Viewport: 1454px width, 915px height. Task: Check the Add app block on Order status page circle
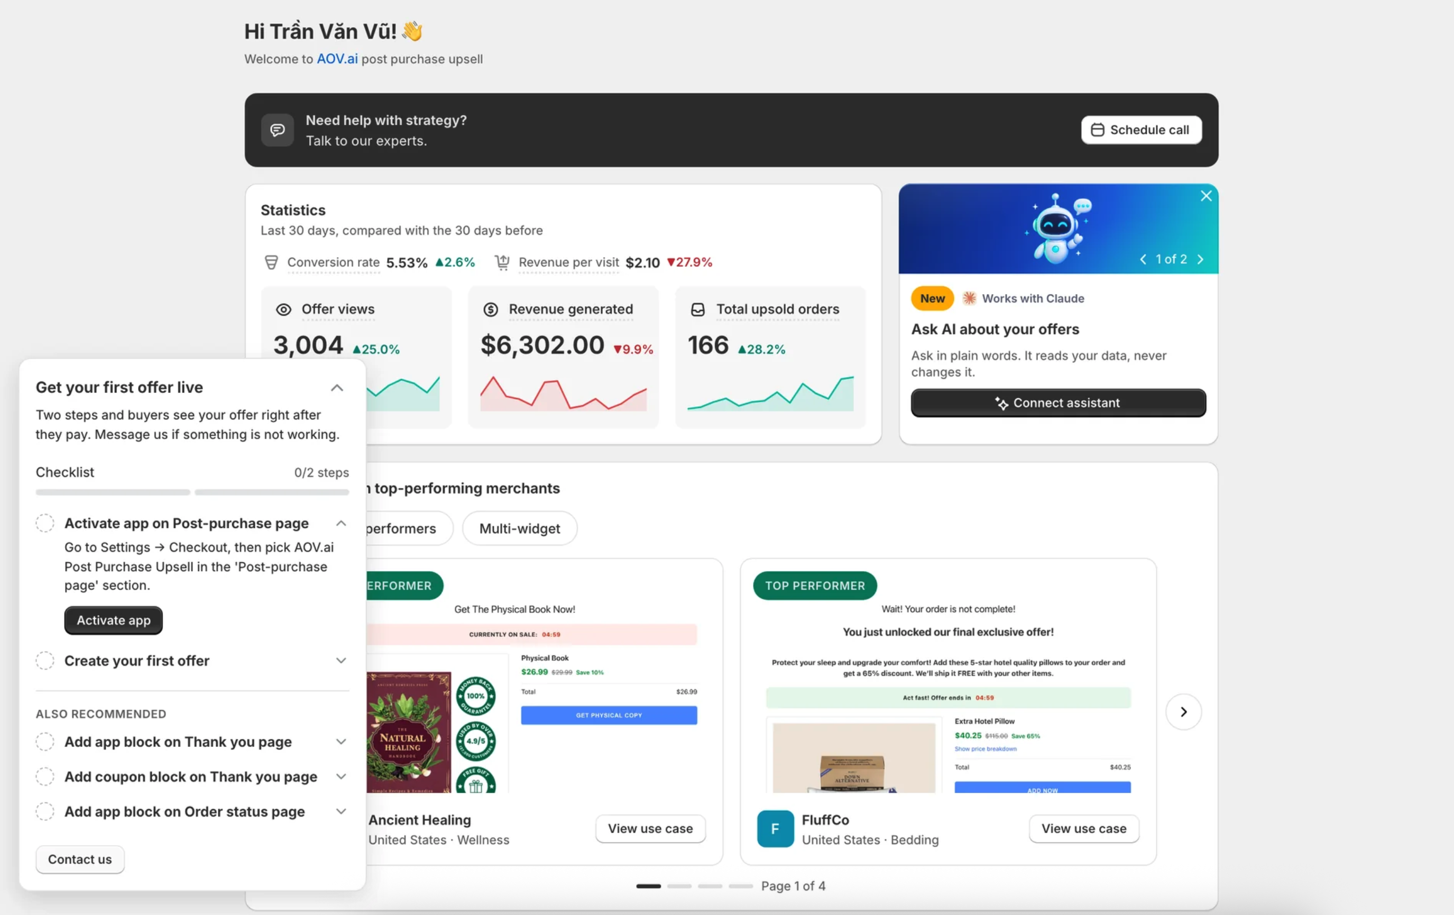click(45, 812)
